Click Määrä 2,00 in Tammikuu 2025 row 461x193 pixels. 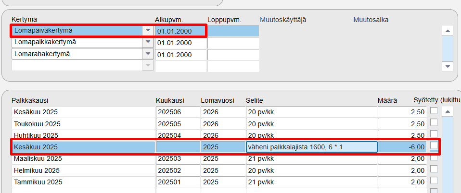pos(402,182)
